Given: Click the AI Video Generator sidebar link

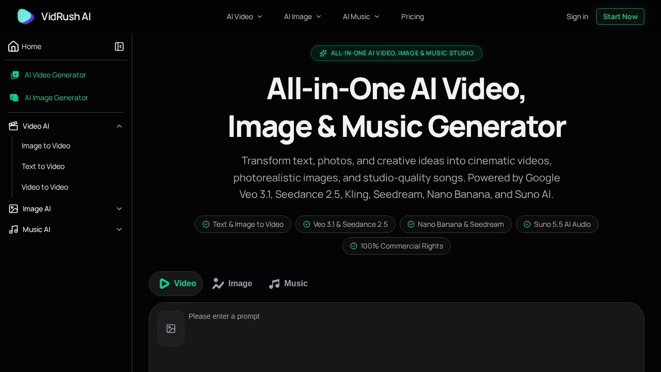Looking at the screenshot, I should point(55,75).
